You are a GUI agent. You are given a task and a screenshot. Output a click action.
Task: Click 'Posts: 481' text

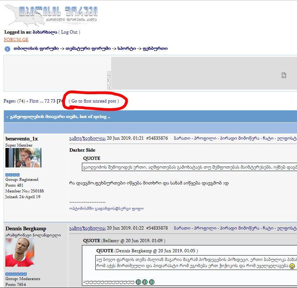click(14, 185)
